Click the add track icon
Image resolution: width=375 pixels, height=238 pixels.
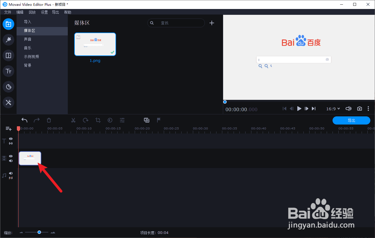click(x=9, y=129)
